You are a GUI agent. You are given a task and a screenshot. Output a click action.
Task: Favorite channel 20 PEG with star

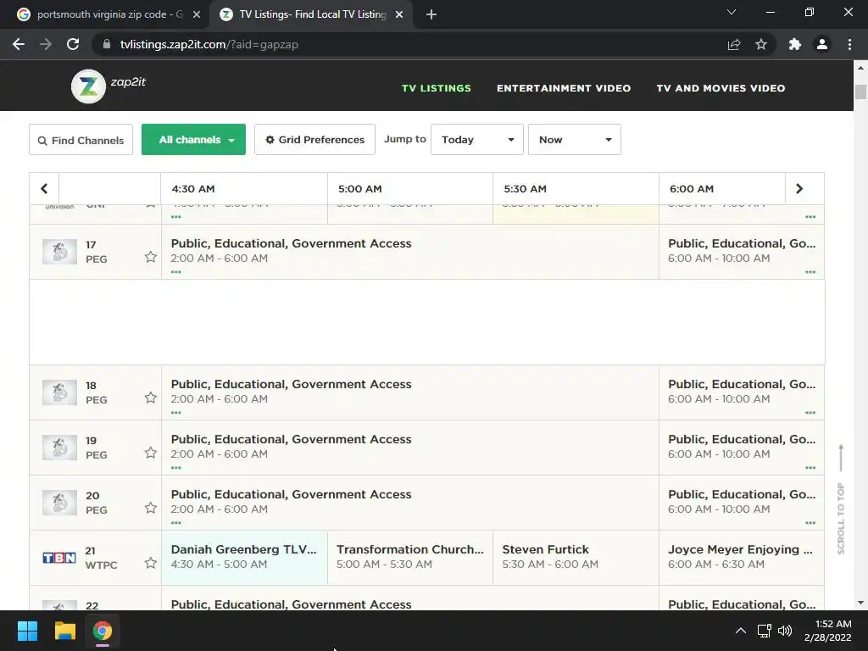pos(151,508)
